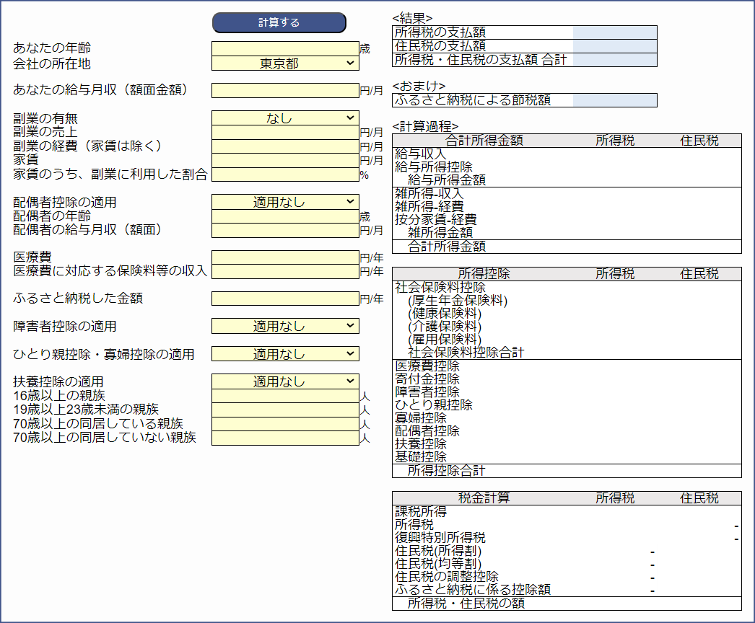This screenshot has height=623, width=755.
Task: Click the 住民税の支払額 result cell
Action: (x=615, y=46)
